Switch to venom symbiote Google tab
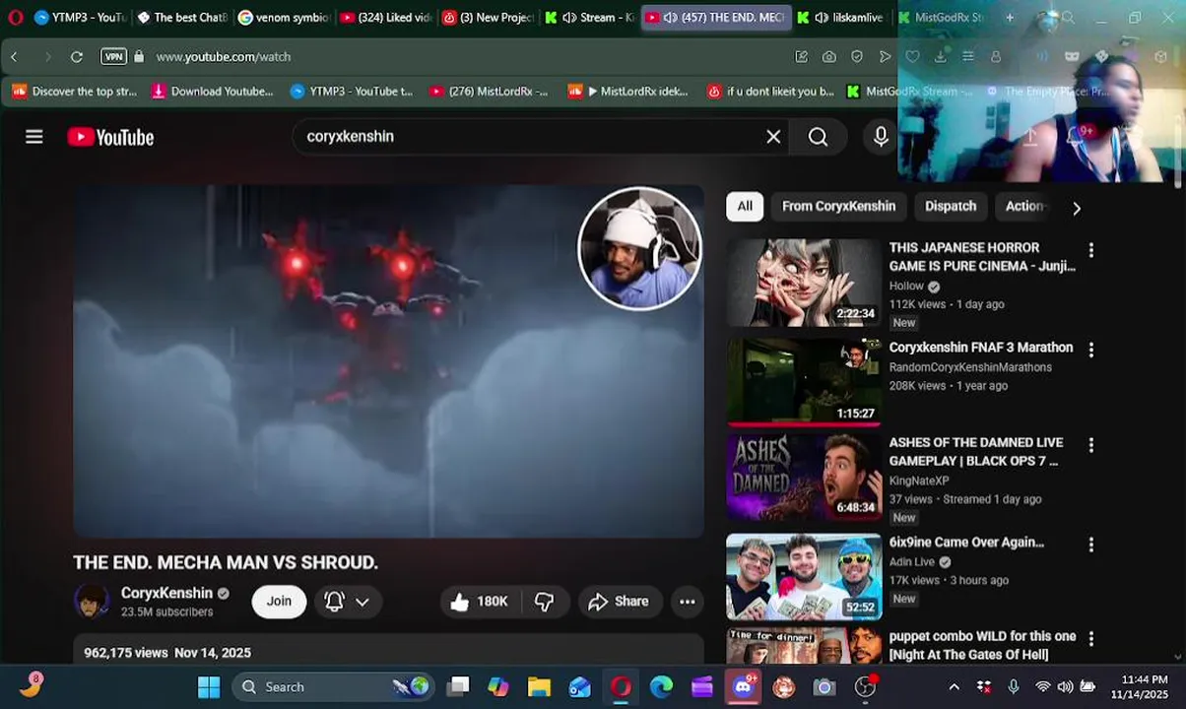 coord(285,17)
